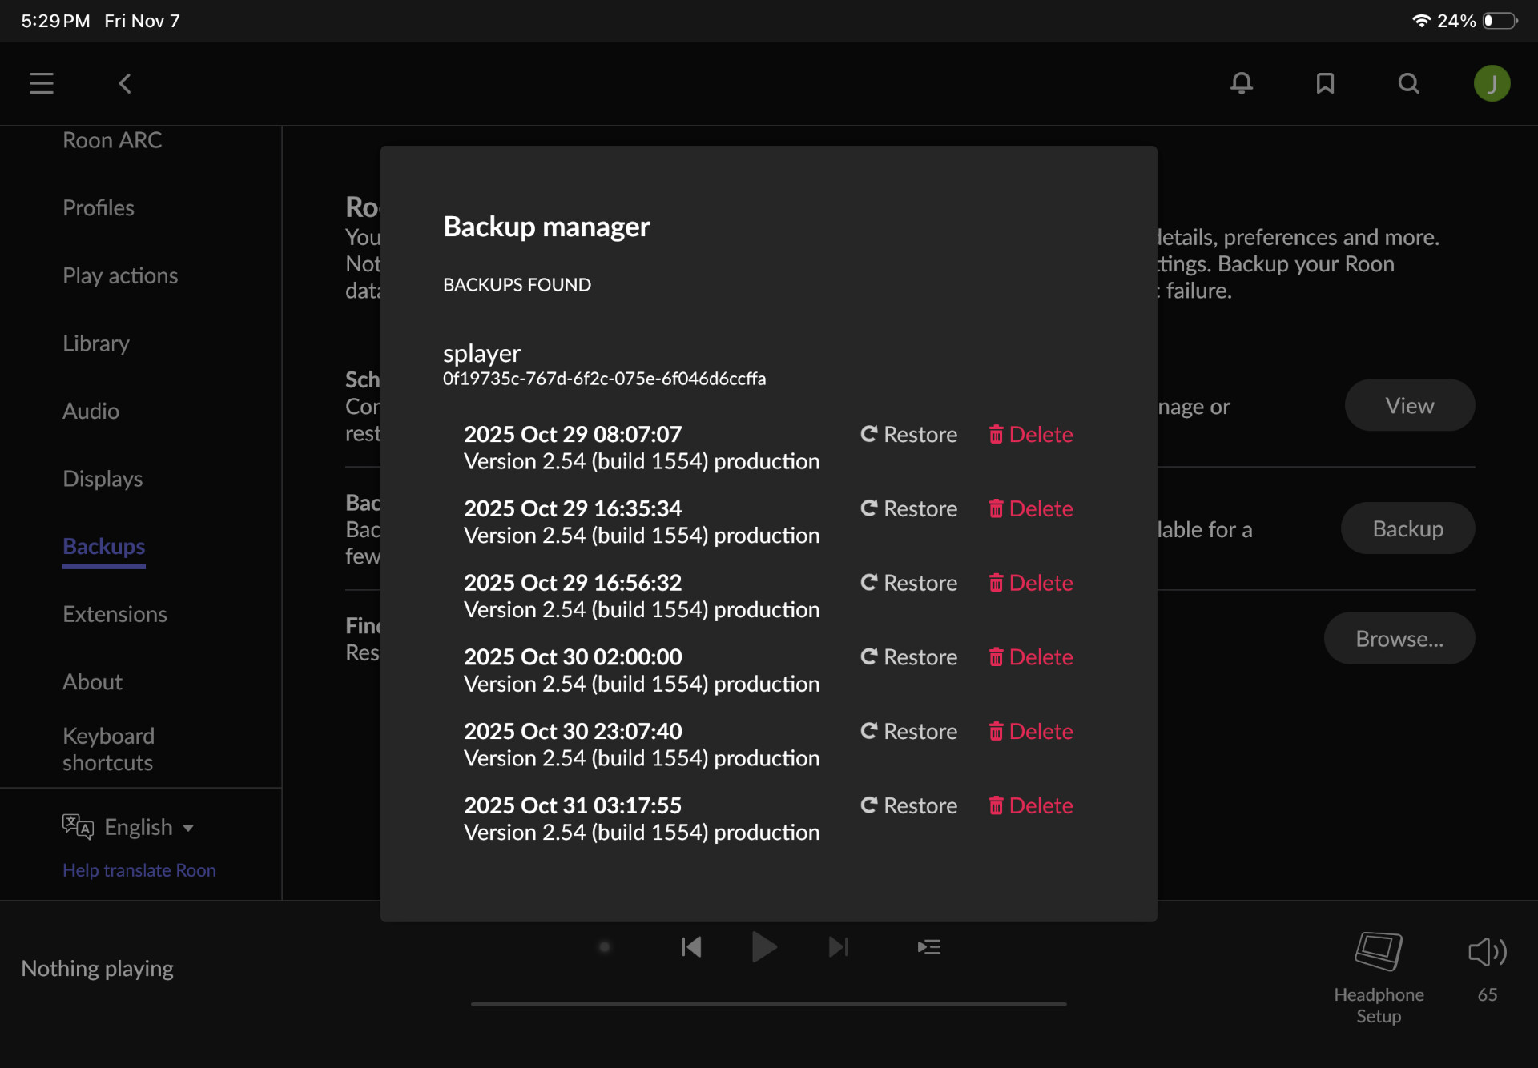The height and width of the screenshot is (1068, 1538).
Task: Click the Help translate Roon link
Action: 139,870
